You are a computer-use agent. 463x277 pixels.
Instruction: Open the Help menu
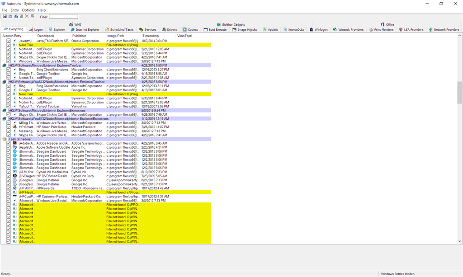[42, 10]
